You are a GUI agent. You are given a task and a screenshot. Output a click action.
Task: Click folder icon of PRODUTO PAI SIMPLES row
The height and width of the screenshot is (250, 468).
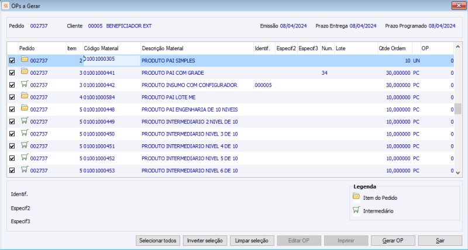click(x=25, y=60)
